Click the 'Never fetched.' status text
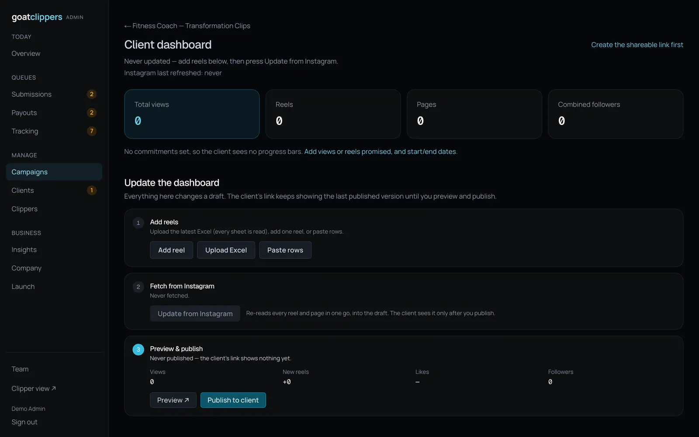 [170, 296]
